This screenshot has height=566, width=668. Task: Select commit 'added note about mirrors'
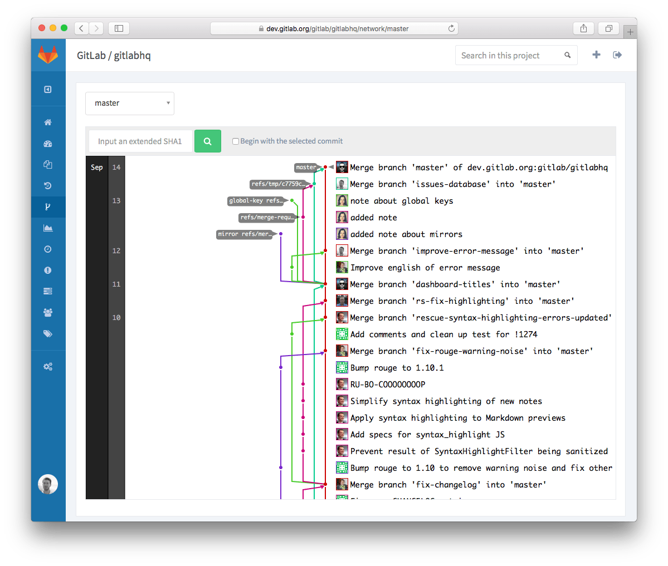(x=406, y=234)
